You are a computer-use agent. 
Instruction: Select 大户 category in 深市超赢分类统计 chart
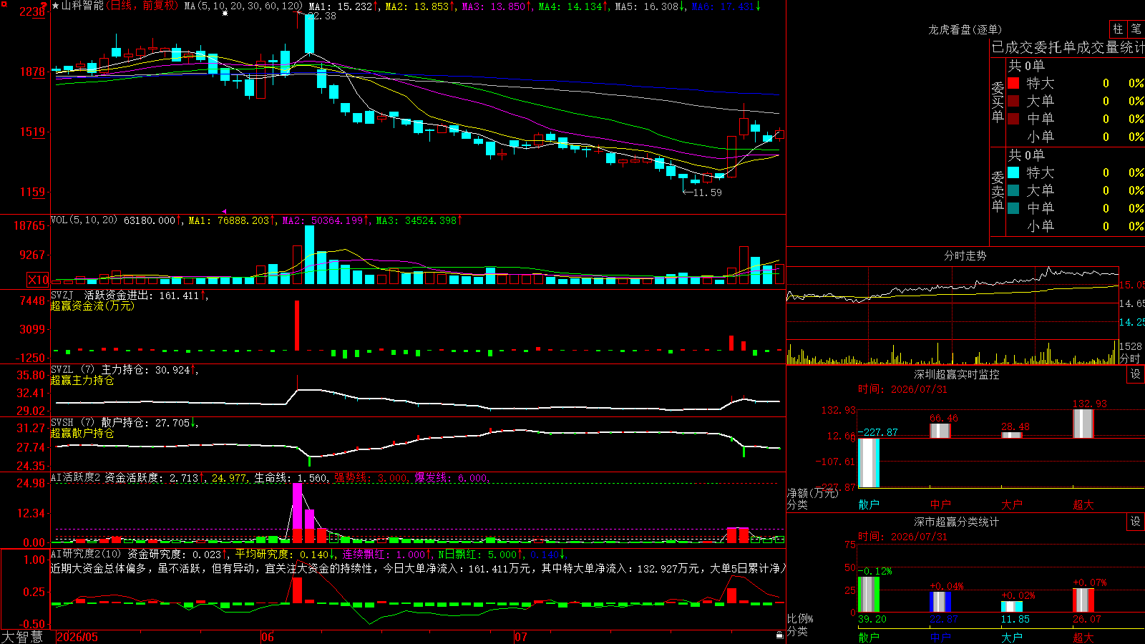1012,638
